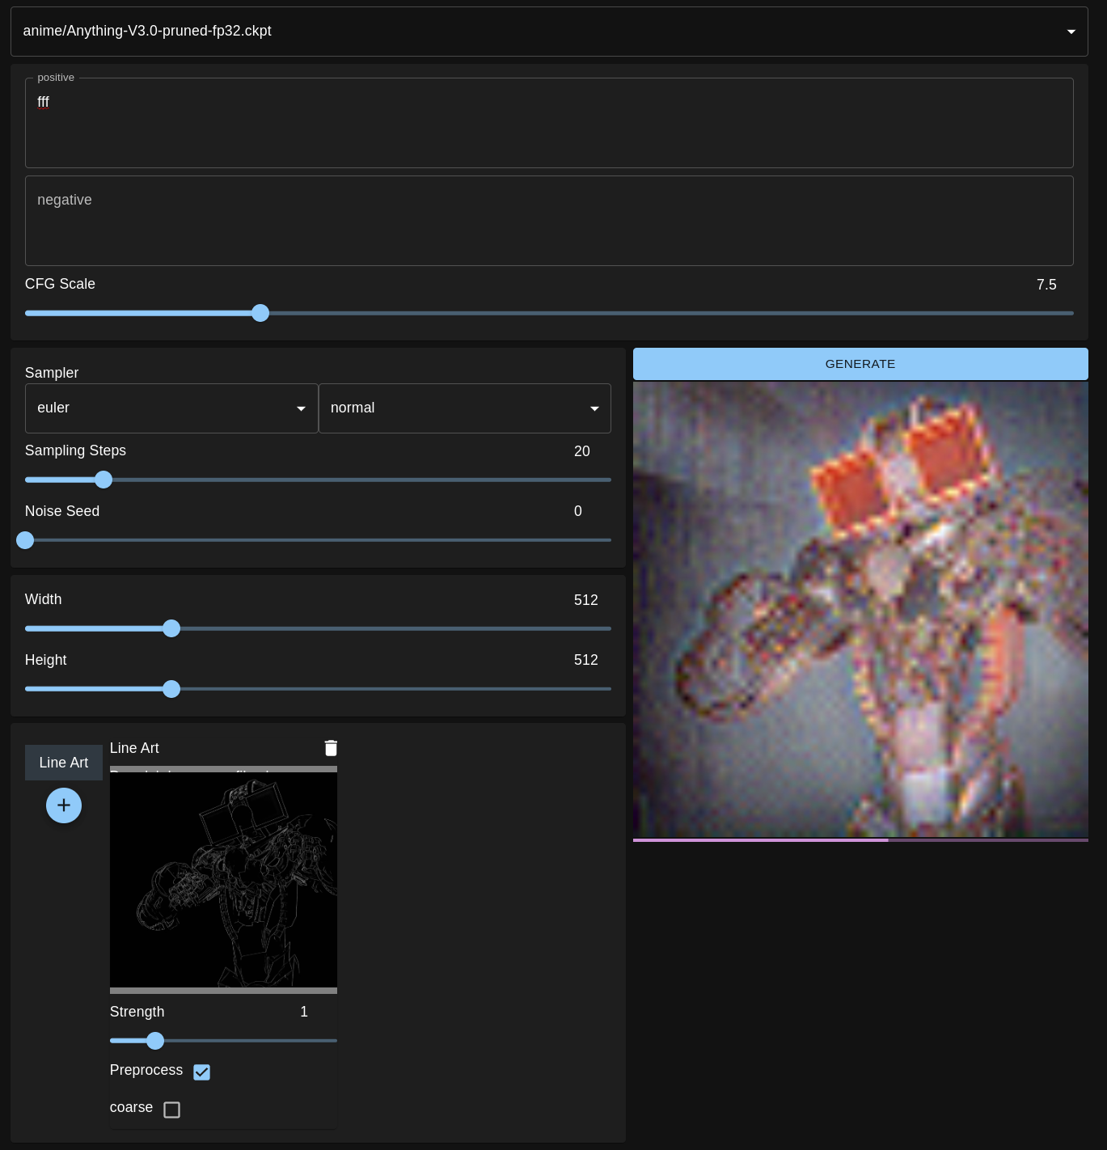Click the positive prompt text field

pyautogui.click(x=549, y=123)
